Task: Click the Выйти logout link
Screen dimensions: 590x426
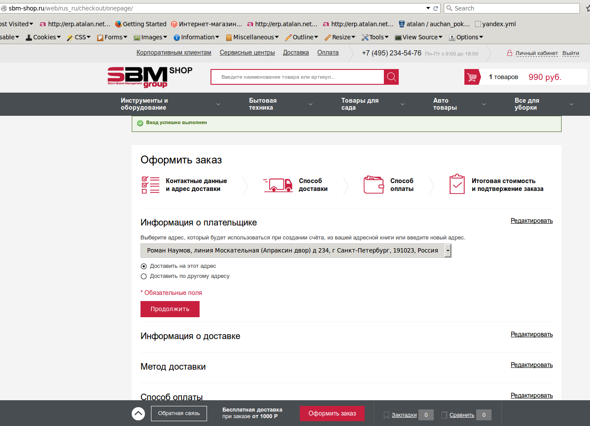Action: pos(571,53)
